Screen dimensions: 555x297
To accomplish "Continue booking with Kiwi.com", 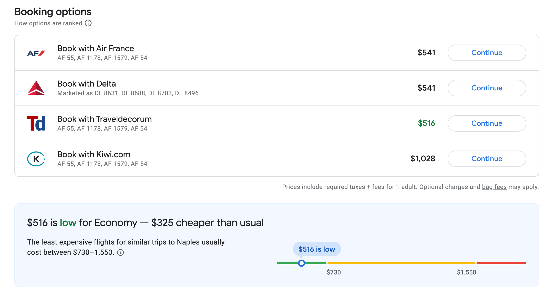I will pos(487,159).
